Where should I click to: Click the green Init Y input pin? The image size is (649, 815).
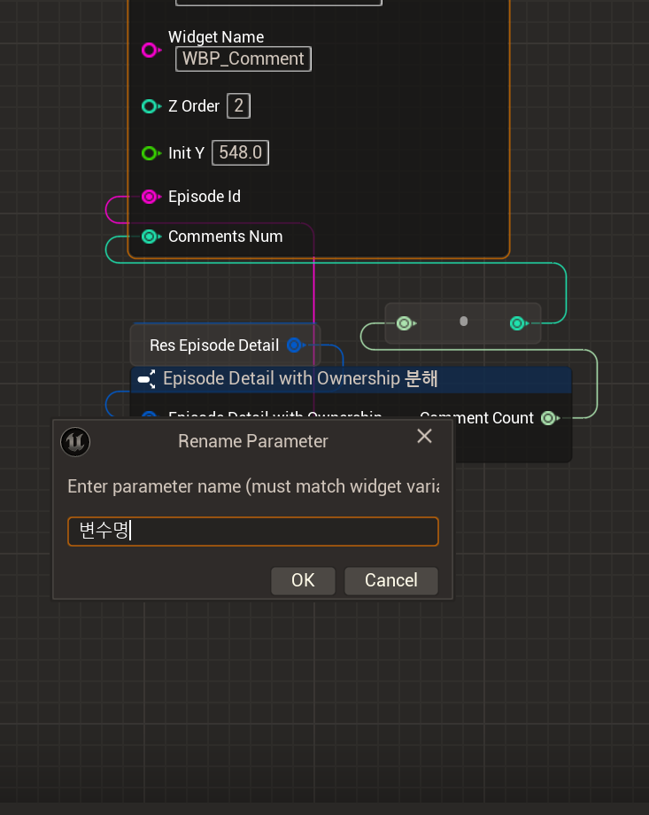(x=150, y=153)
